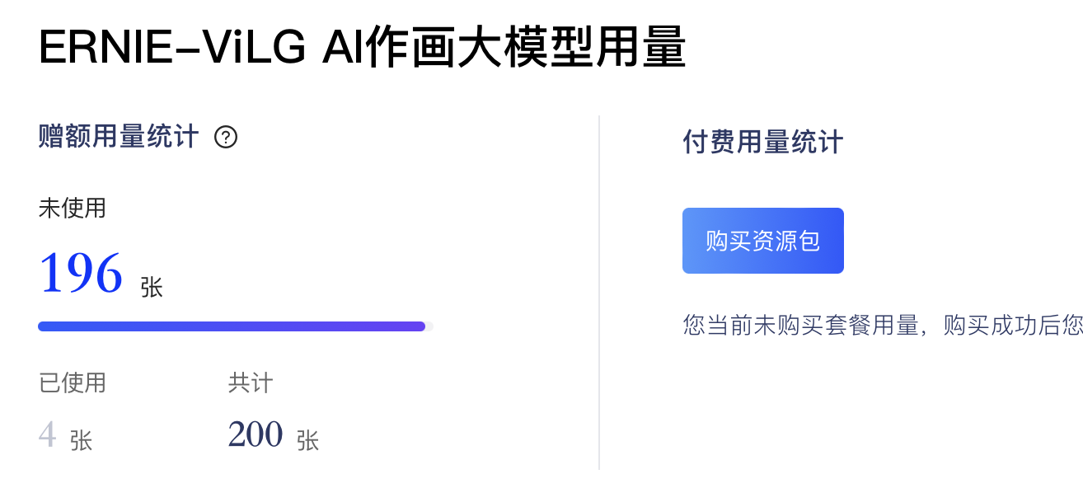Click the 共计 label
This screenshot has width=1083, height=488.
(x=251, y=382)
